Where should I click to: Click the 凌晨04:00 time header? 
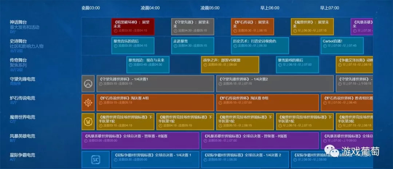tap(150, 8)
